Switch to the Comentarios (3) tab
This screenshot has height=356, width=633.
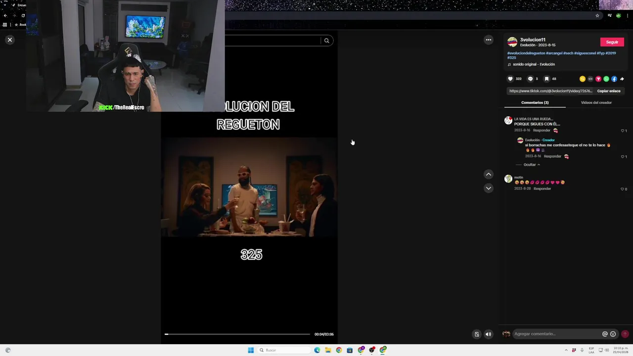(535, 102)
